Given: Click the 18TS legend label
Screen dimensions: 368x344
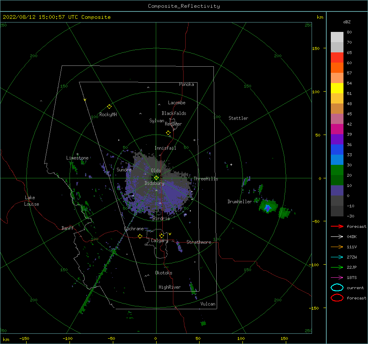Looking at the screenshot, I should pyautogui.click(x=352, y=278).
